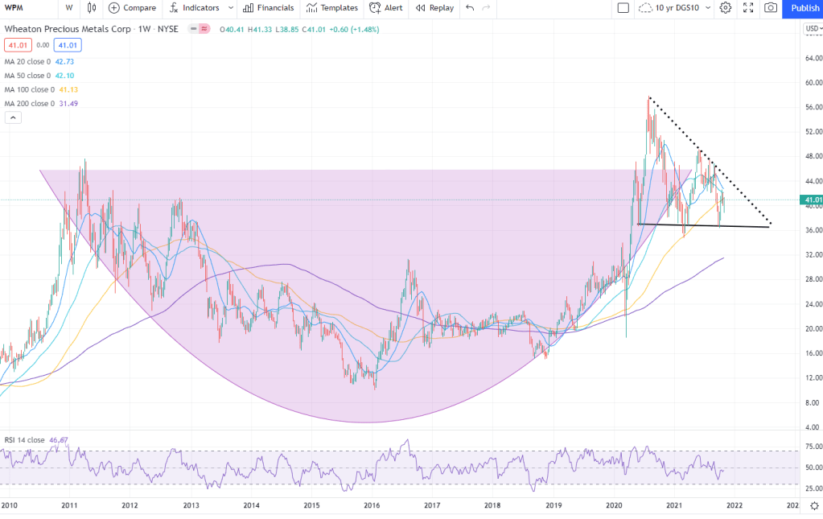Viewport: 823px width, 519px height.
Task: Start bar Replay mode
Action: coord(434,8)
